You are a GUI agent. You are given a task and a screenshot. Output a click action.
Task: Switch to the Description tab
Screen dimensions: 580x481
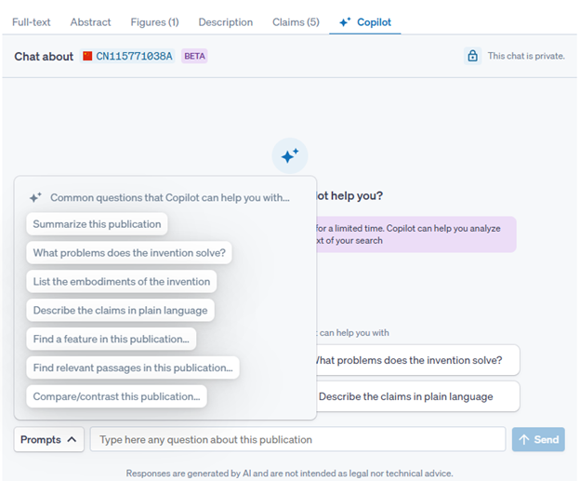[x=225, y=21]
